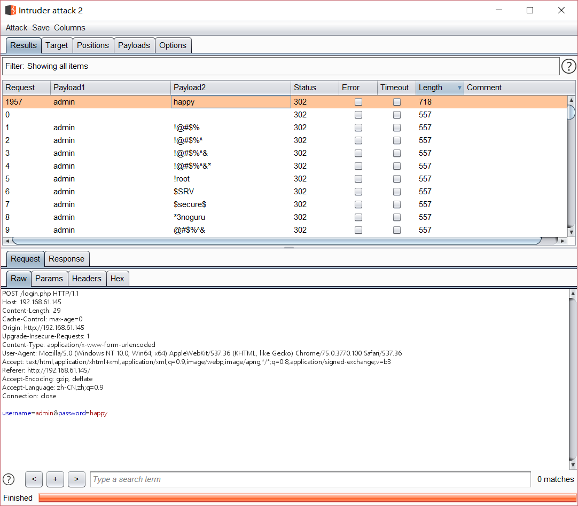Open the Response tab
This screenshot has height=506, width=578.
67,259
